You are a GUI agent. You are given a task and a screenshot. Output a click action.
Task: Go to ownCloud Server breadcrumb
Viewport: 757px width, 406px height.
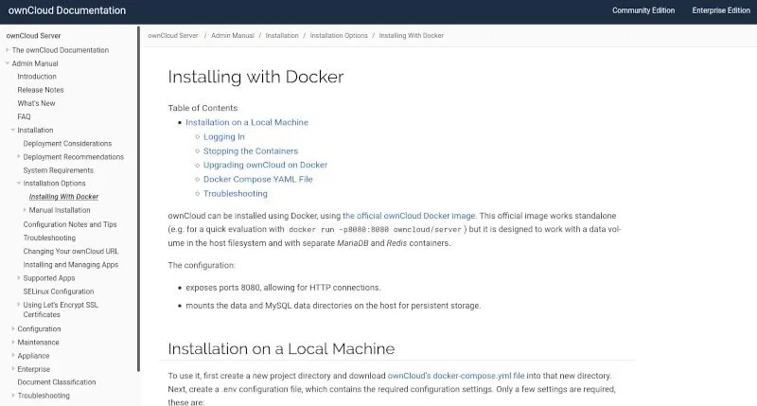[173, 36]
